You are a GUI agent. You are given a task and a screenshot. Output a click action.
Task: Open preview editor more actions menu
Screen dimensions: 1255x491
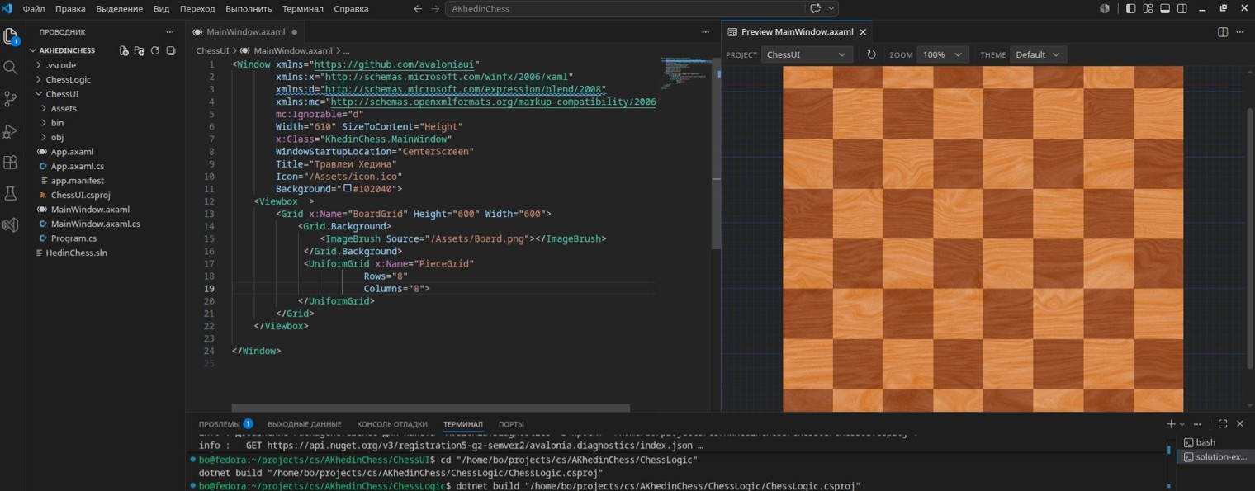click(1241, 32)
